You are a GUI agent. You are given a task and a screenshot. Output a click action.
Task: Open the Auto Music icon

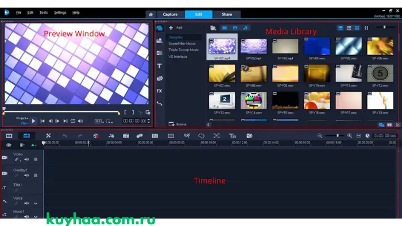[x=126, y=136]
